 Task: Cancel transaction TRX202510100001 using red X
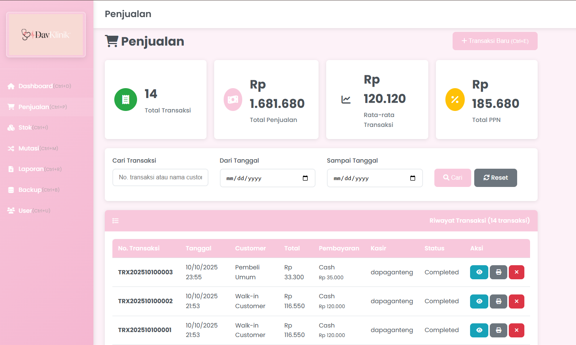516,330
